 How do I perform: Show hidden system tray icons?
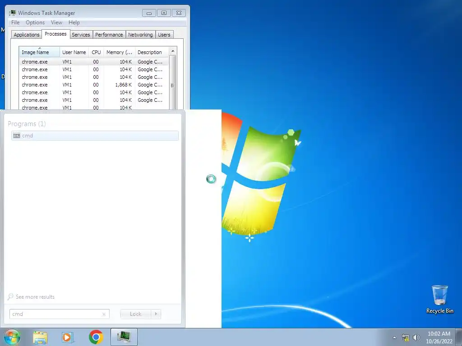click(394, 337)
